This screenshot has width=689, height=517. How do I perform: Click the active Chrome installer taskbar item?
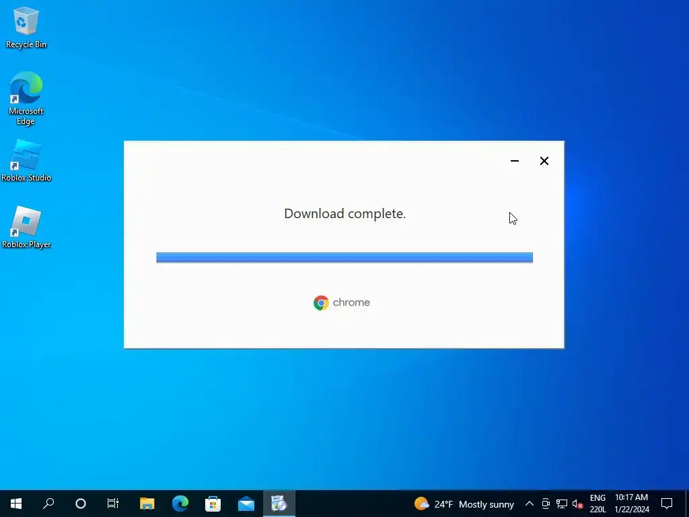click(x=279, y=504)
